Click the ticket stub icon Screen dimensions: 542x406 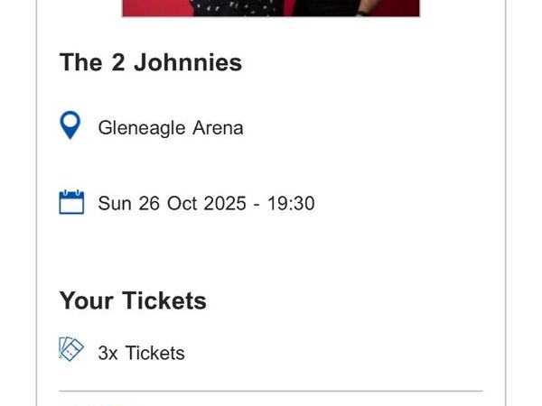pyautogui.click(x=71, y=350)
